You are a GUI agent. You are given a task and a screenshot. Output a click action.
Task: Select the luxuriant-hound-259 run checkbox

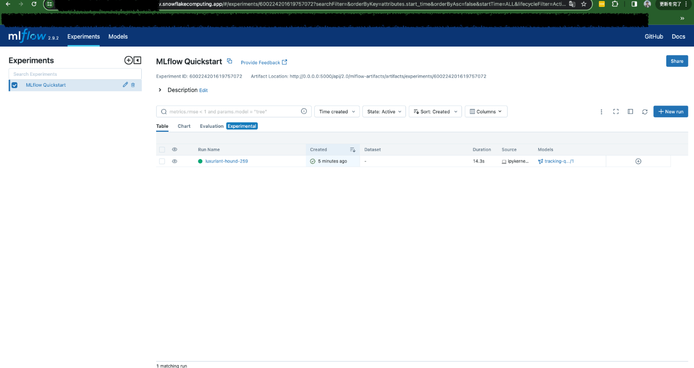[162, 161]
